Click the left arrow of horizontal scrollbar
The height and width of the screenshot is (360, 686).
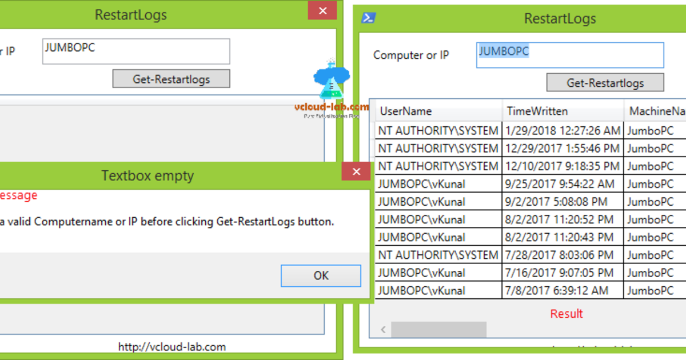coord(382,329)
